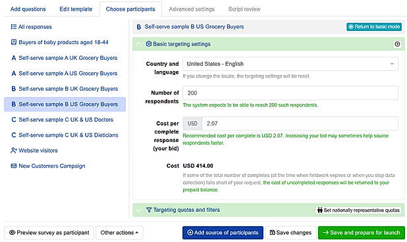Open the Add questions tab
The image size is (407, 242).
[x=28, y=9]
